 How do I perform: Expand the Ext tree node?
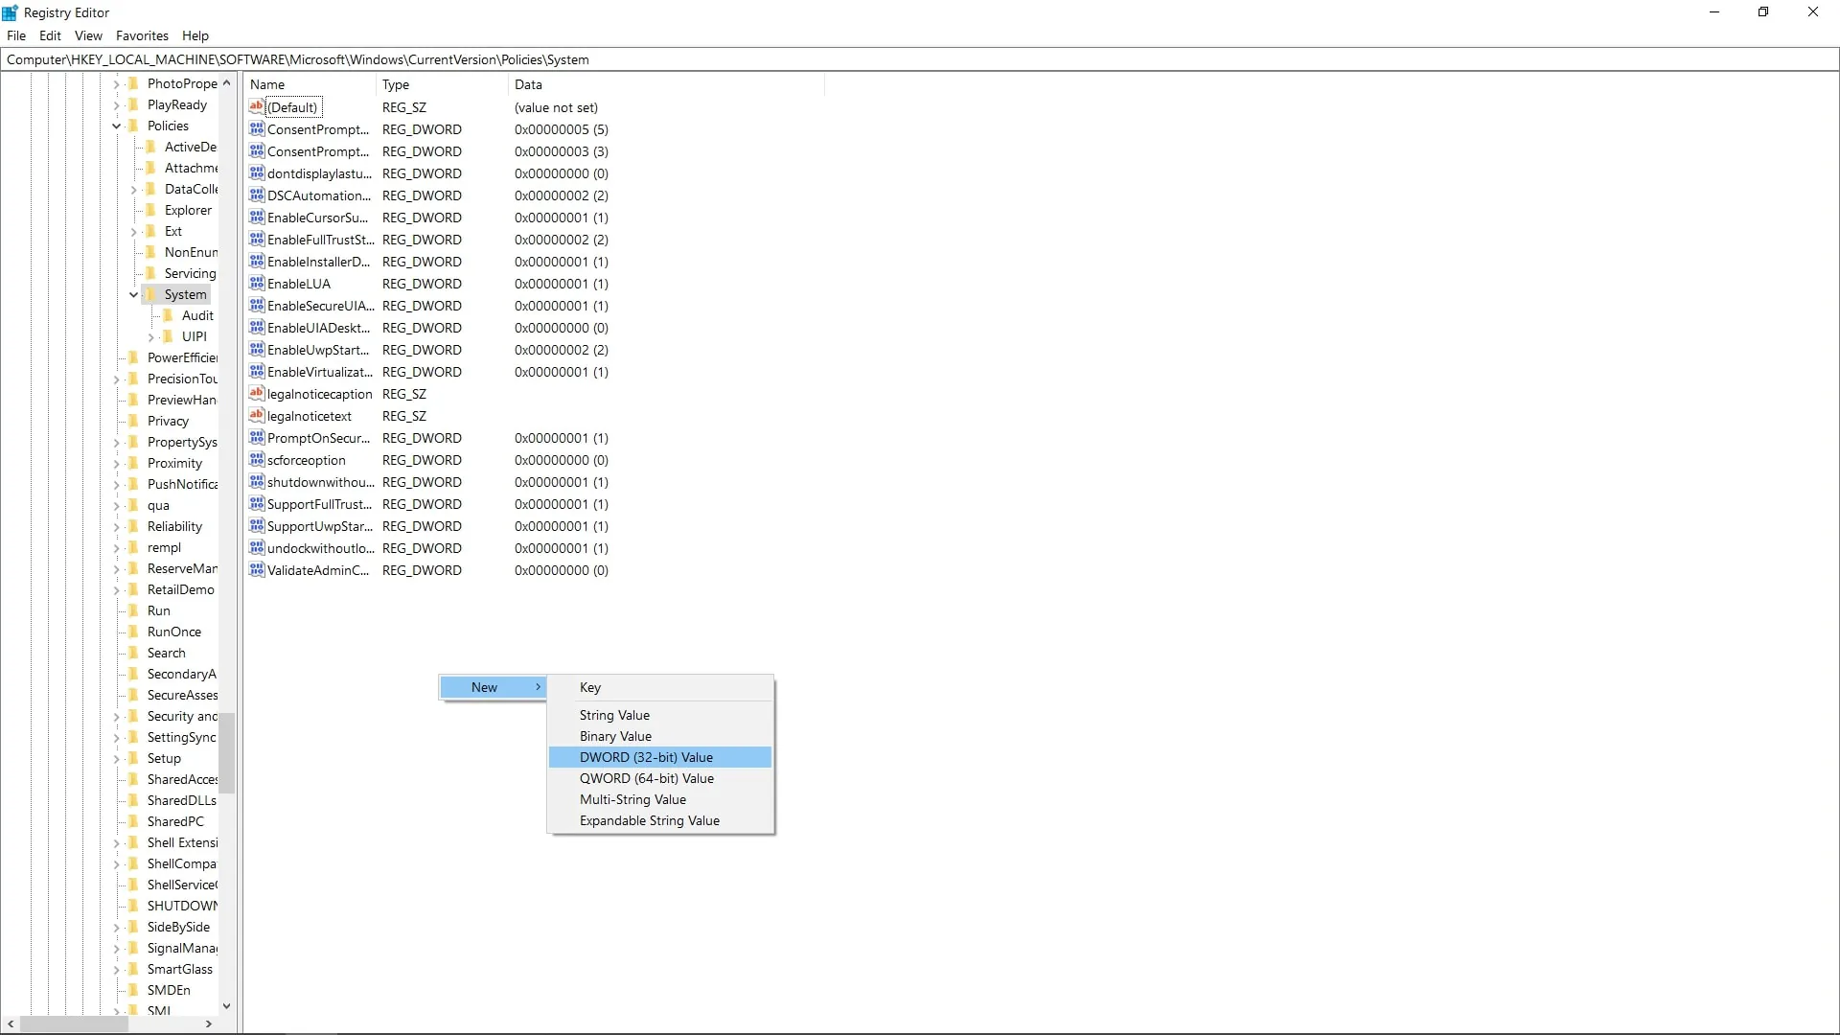point(134,232)
